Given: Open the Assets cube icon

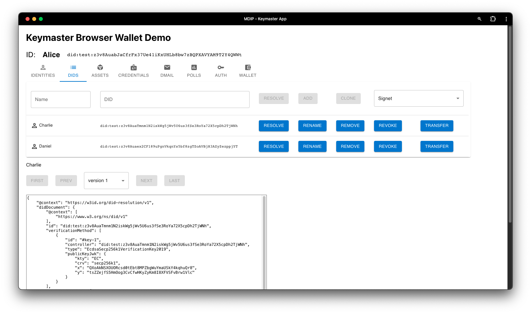Looking at the screenshot, I should pos(100,67).
